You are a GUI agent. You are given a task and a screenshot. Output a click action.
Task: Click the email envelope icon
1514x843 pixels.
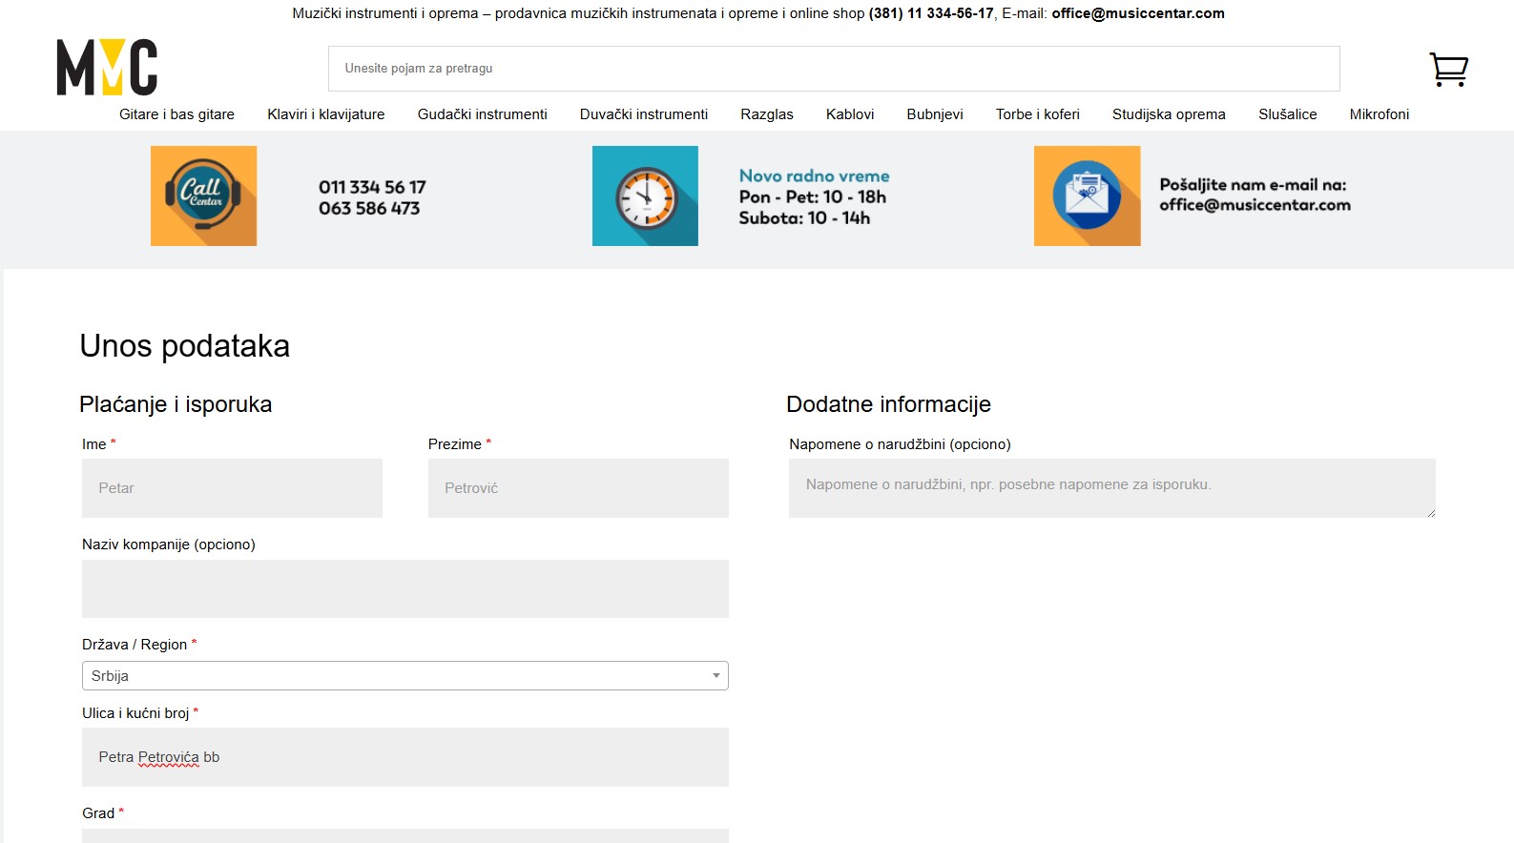pos(1087,195)
